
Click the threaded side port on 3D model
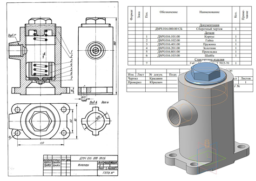click(x=175, y=117)
